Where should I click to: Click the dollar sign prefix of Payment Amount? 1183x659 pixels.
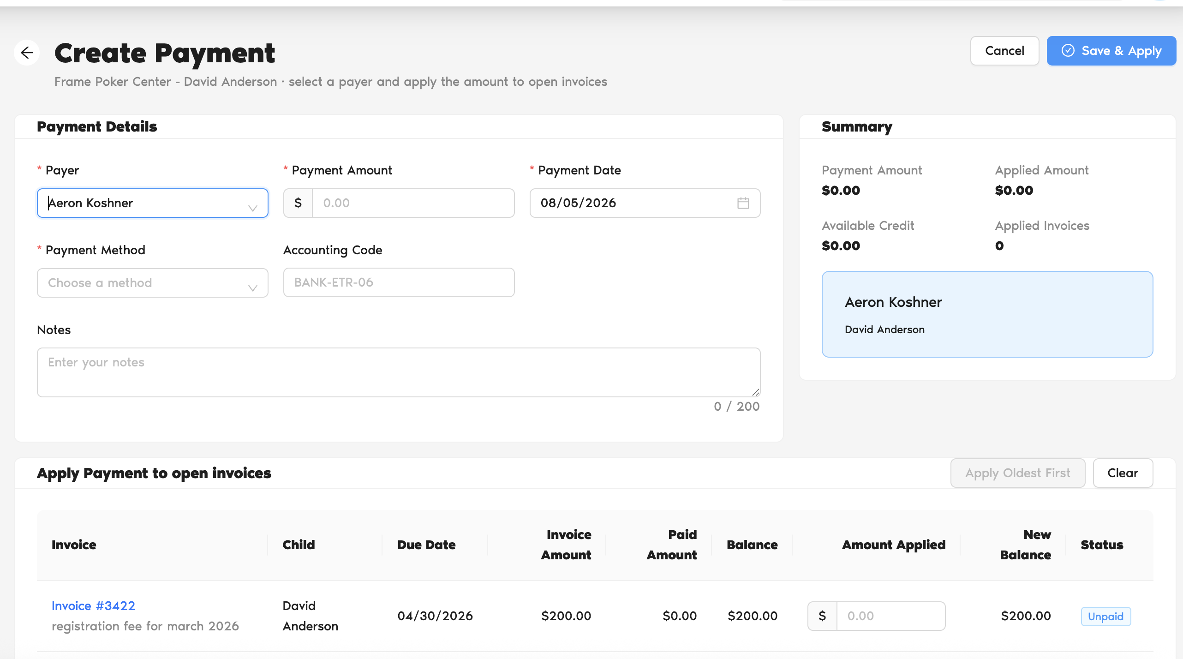298,203
